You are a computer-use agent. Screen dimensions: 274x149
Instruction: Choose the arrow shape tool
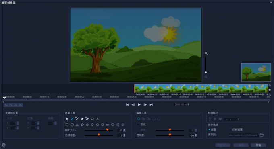tap(108, 125)
